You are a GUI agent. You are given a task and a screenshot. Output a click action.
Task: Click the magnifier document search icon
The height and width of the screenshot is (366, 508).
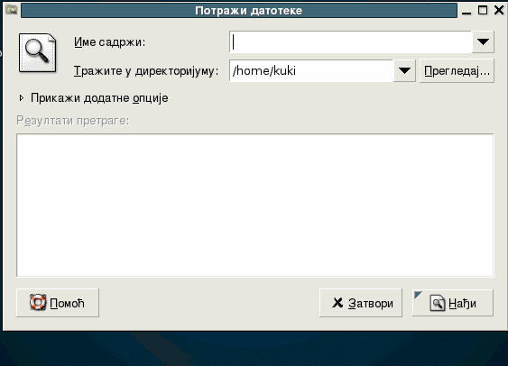tap(37, 52)
